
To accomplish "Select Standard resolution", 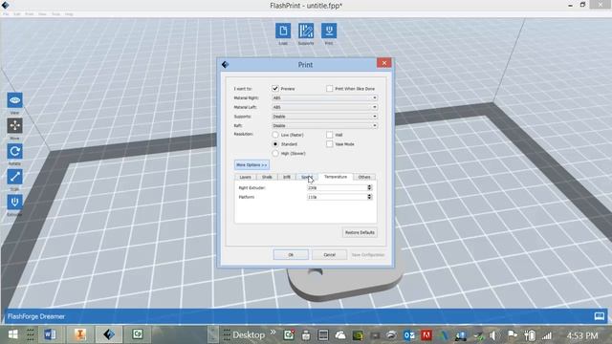I will coord(275,144).
